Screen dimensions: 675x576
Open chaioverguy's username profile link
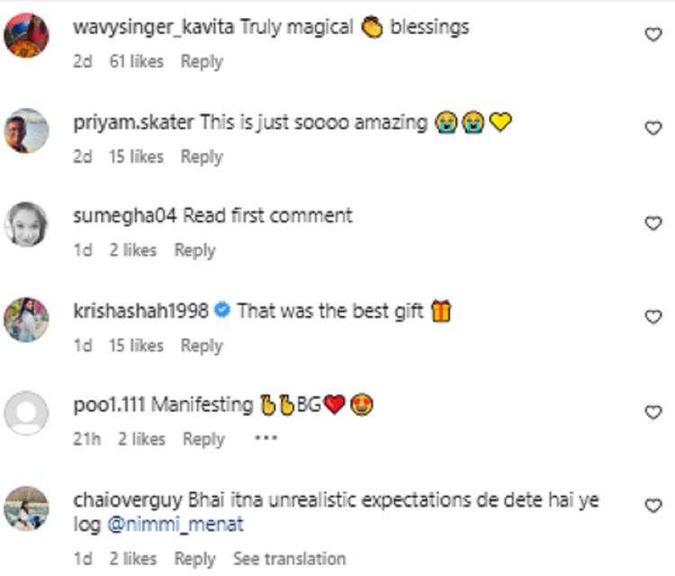coord(128,500)
